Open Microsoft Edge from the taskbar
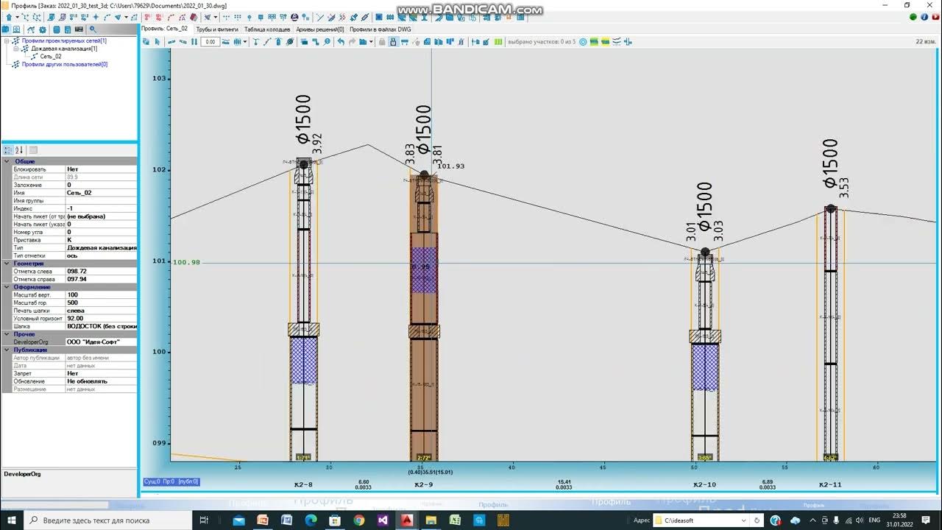Screen dimensions: 942x530 (310, 520)
